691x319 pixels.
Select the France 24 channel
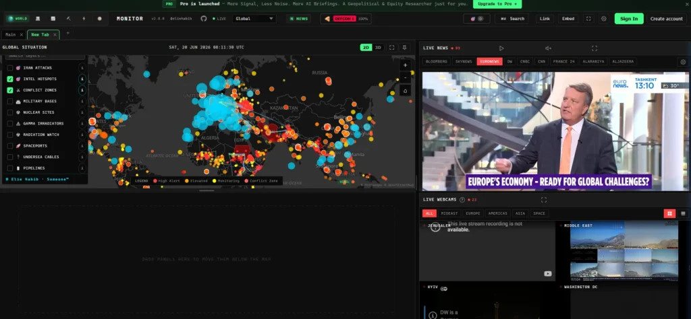pyautogui.click(x=563, y=61)
